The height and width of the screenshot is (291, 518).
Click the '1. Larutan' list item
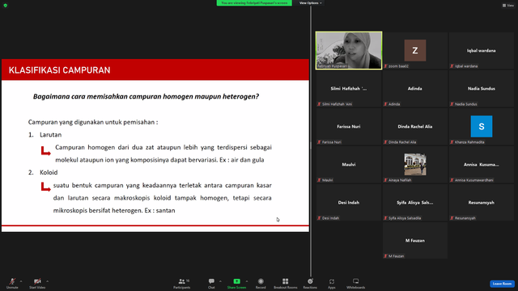click(x=45, y=135)
